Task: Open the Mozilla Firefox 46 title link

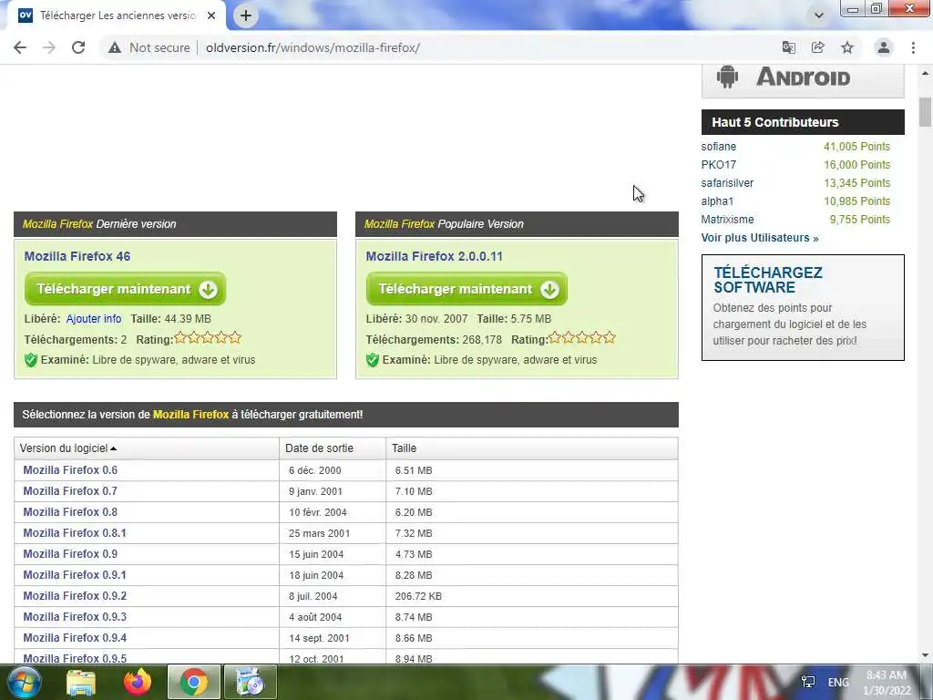Action: [77, 256]
